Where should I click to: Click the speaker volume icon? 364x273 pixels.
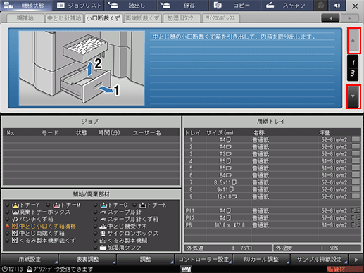[337, 6]
